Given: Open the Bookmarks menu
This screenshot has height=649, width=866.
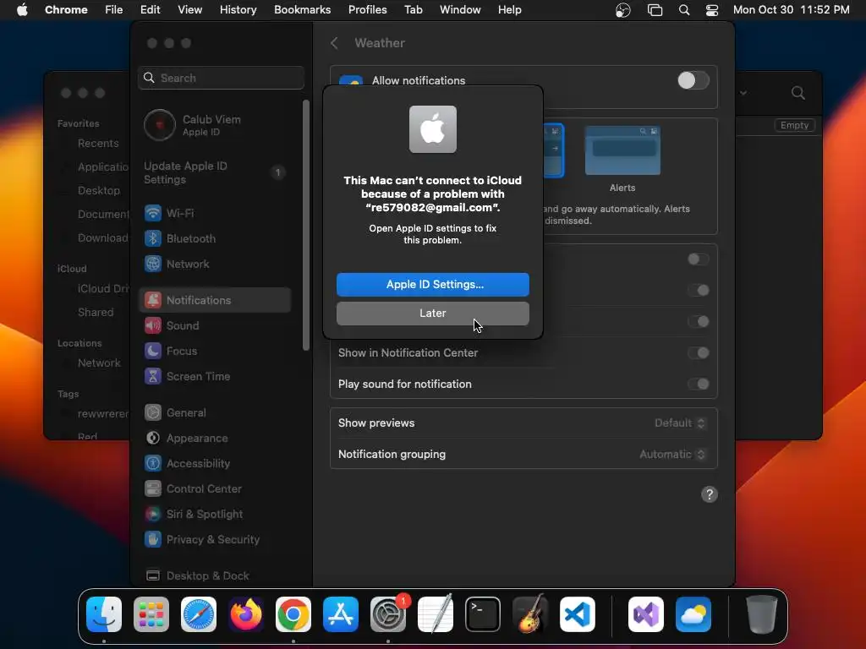Looking at the screenshot, I should click(x=302, y=10).
